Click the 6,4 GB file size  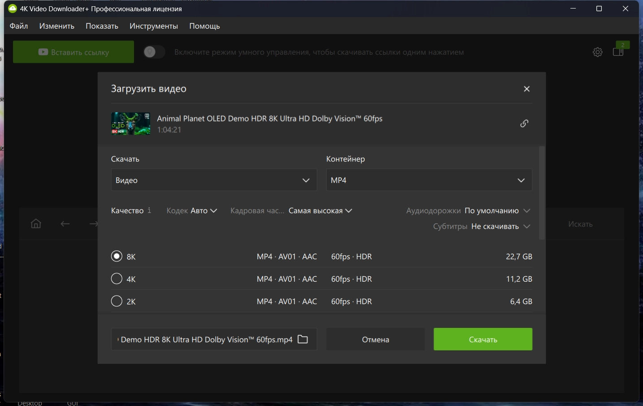[521, 301]
